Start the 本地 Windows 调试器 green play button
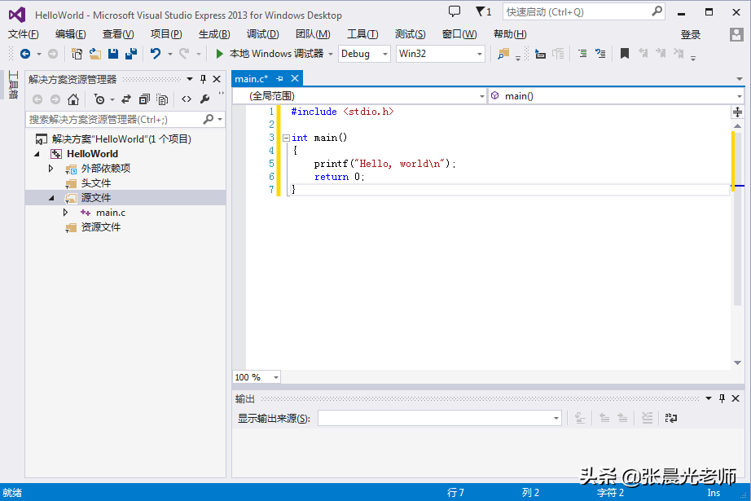Image resolution: width=751 pixels, height=501 pixels. pos(219,54)
